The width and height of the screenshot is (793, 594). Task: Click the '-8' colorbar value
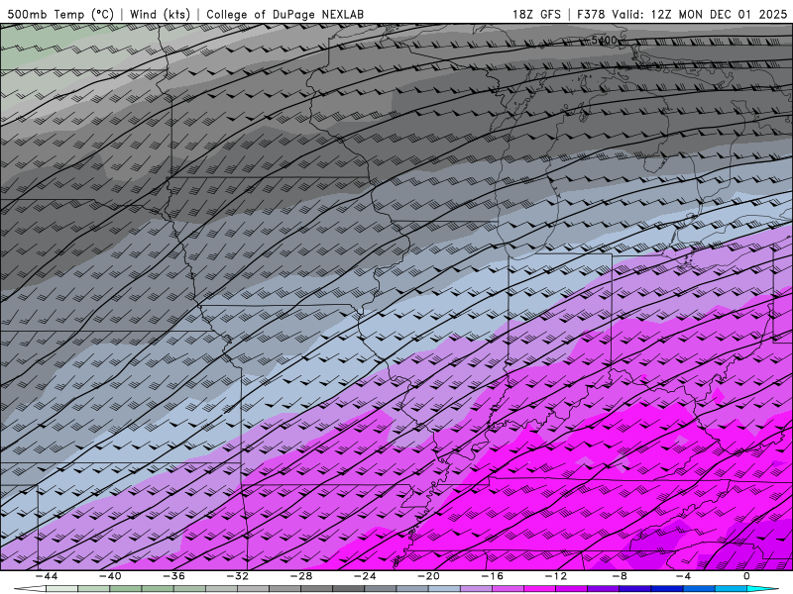[x=621, y=576]
